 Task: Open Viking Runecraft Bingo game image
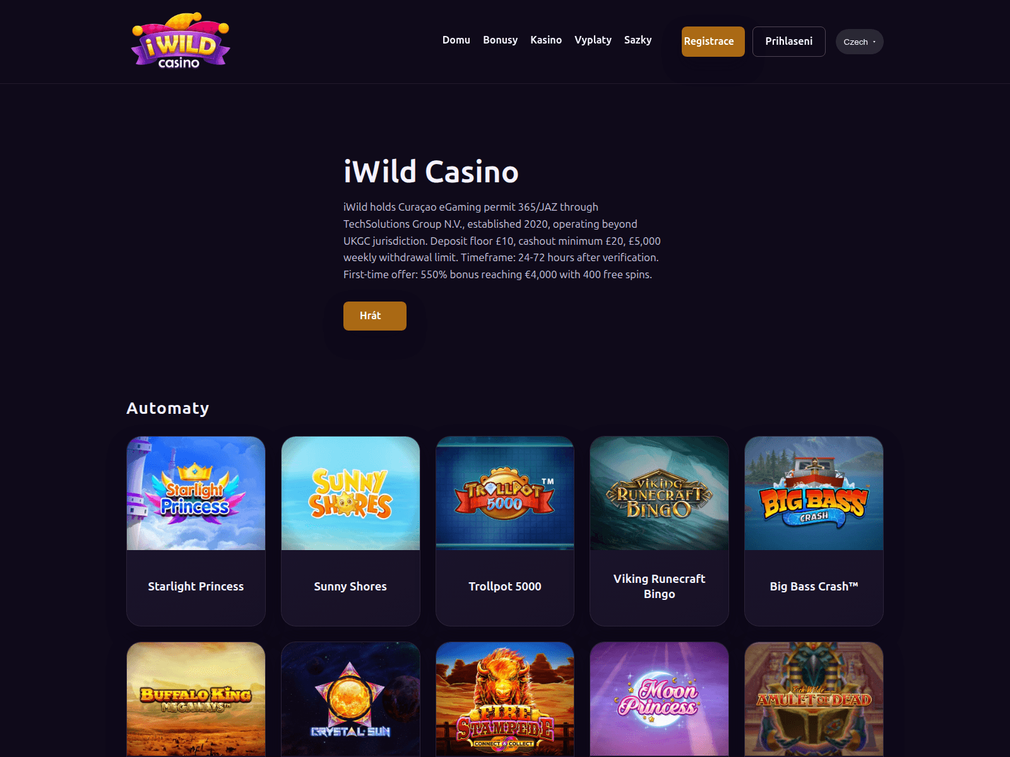(x=659, y=493)
